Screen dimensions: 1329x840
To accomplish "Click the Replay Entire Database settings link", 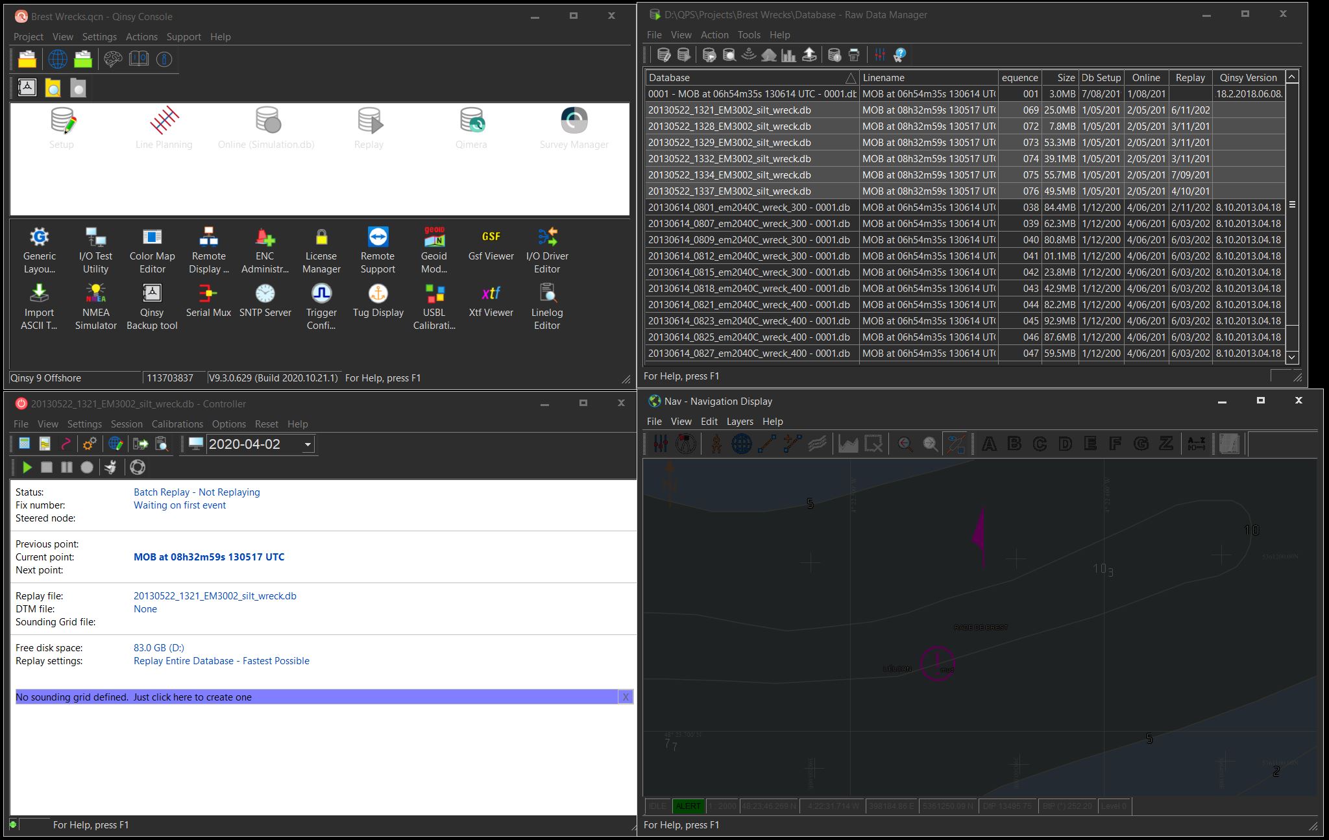I will click(x=221, y=661).
